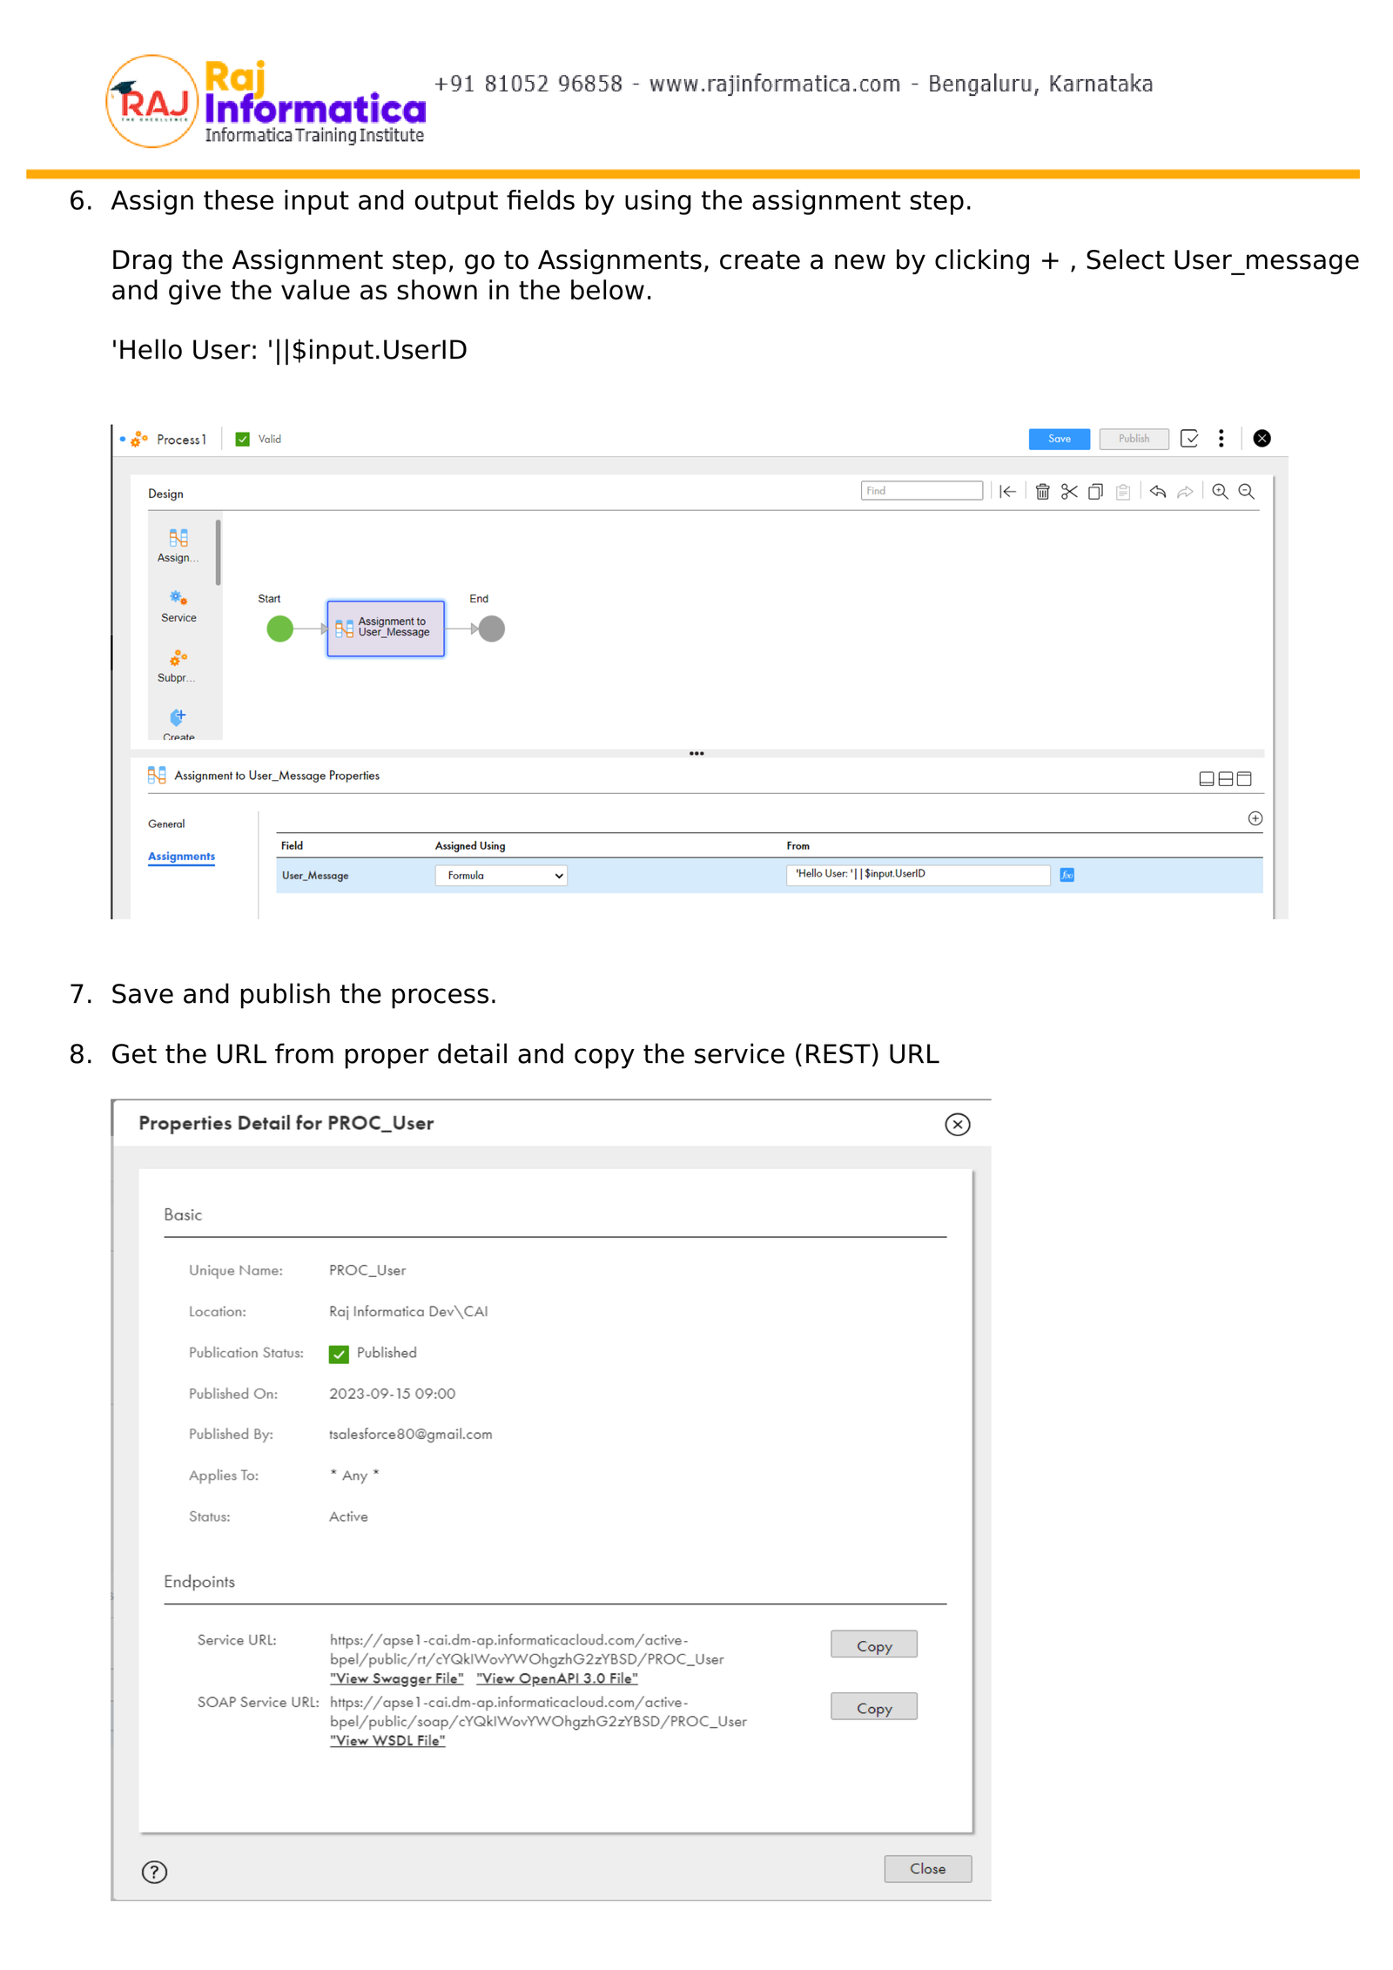Click the validate checkmark icon beside Publish
This screenshot has height=1970, width=1393.
click(1189, 439)
